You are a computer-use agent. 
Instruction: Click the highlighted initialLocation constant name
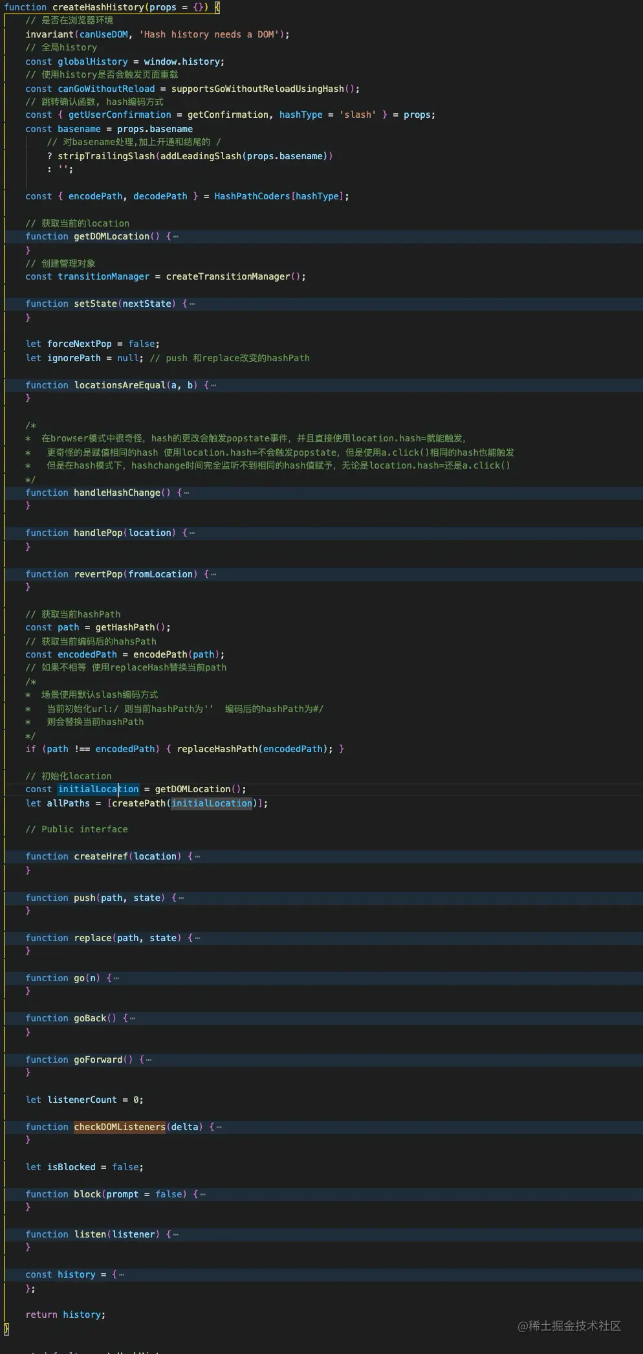coord(98,789)
